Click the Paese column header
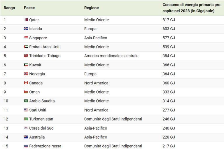The width and height of the screenshot is (224, 152). [29, 8]
